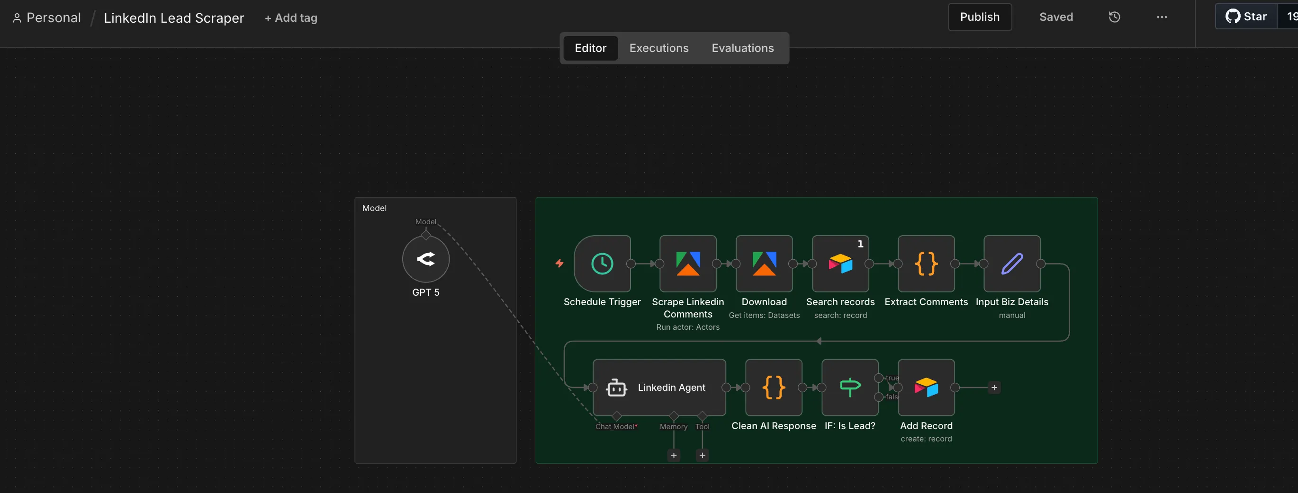Open the Input Biz Details node
Image resolution: width=1298 pixels, height=493 pixels.
click(x=1012, y=264)
